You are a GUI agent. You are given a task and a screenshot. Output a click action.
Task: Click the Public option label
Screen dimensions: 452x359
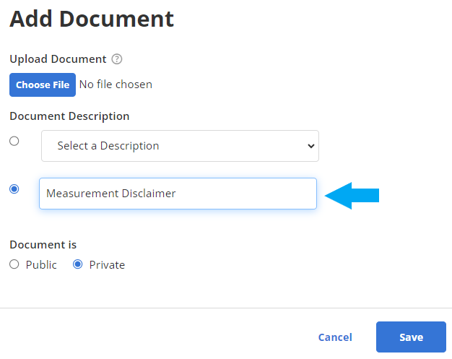41,264
